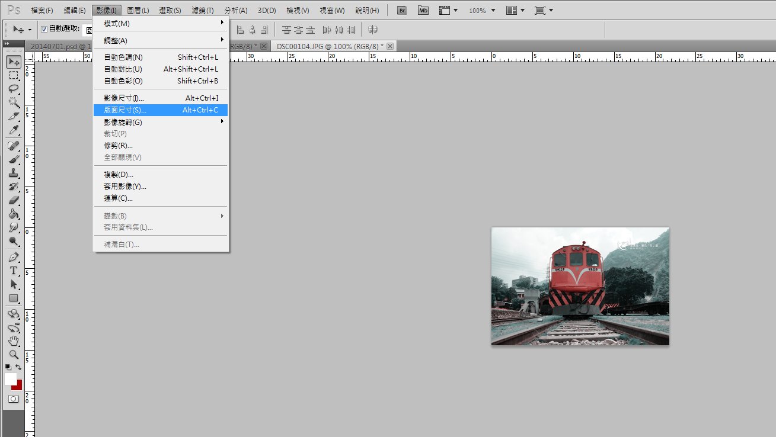
Task: Choose 運算(C)... menu entry
Action: 160,198
